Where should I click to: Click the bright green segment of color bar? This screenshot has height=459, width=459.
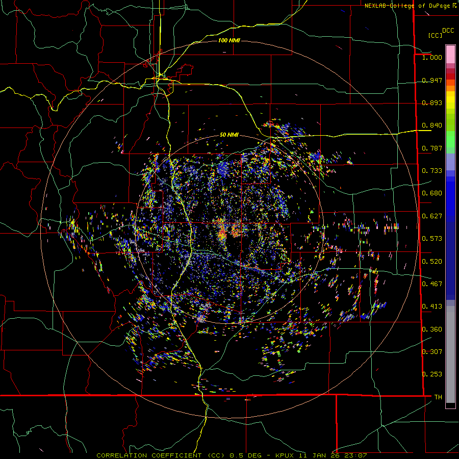pos(450,139)
